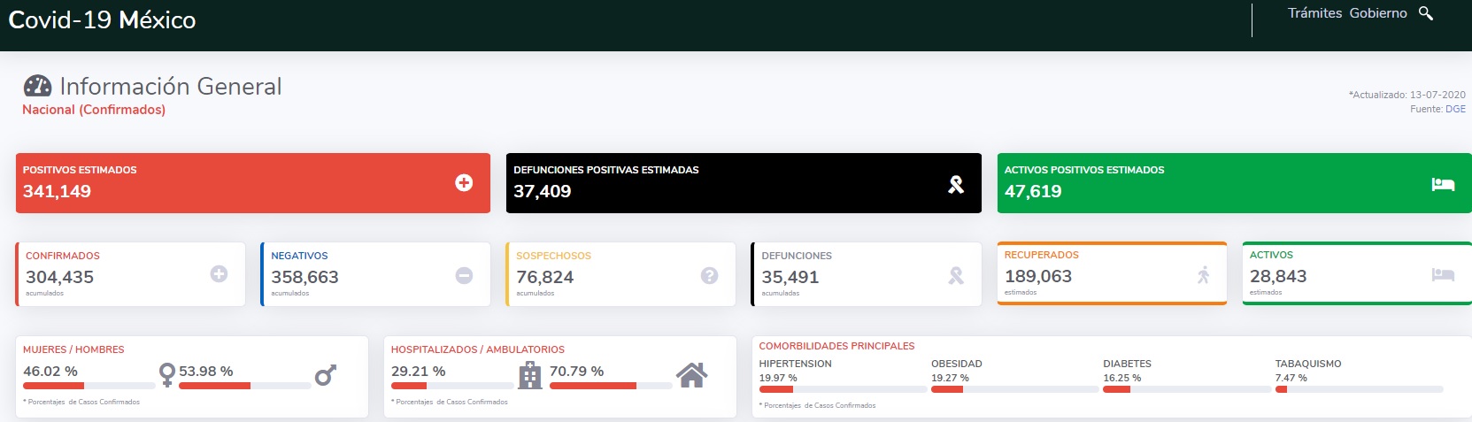Click the Hipertension percentage progress bar
The height and width of the screenshot is (422, 1472).
tap(842, 389)
